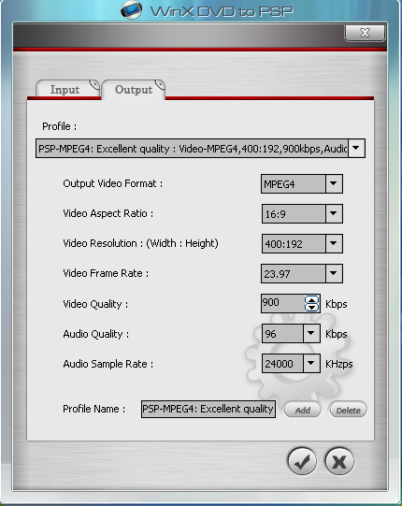This screenshot has height=506, width=402.
Task: Open the Audio Sample Rate dropdown
Action: [311, 363]
